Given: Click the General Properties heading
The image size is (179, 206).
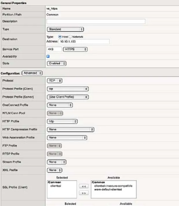Looking at the screenshot, I should [14, 3].
